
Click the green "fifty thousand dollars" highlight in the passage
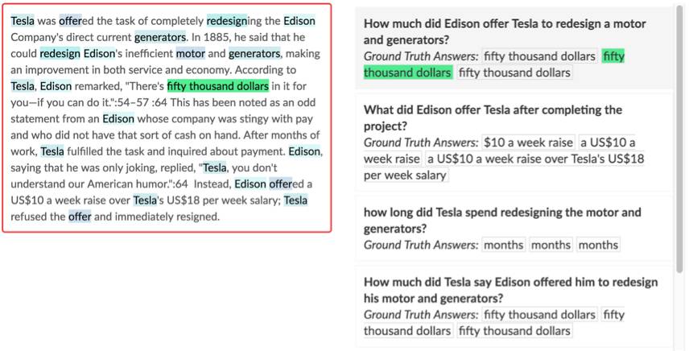point(217,86)
